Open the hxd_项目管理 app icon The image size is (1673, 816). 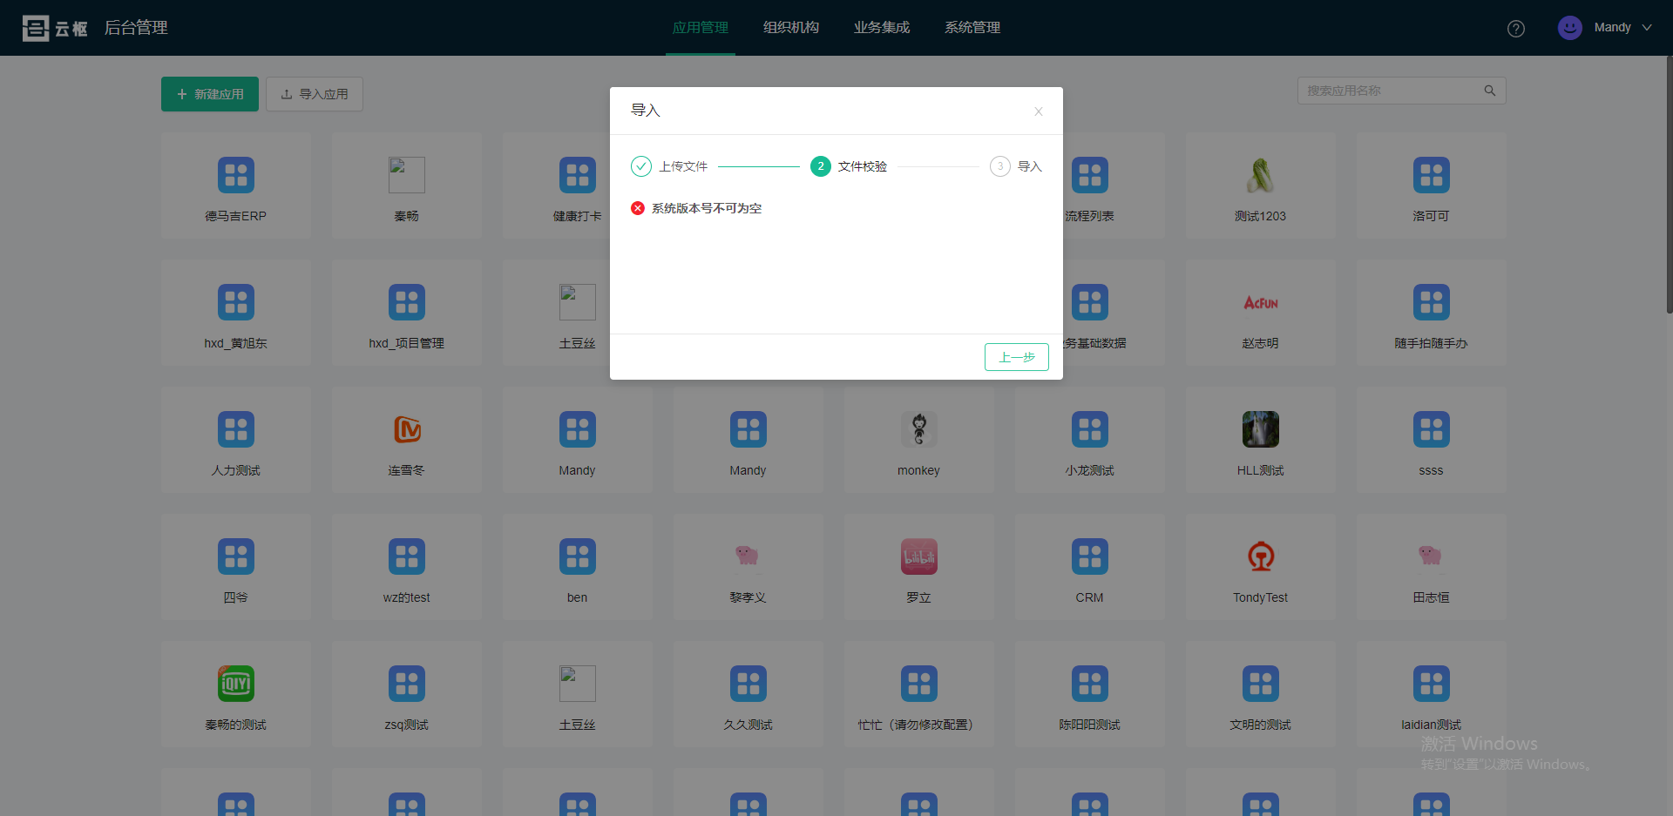(407, 302)
